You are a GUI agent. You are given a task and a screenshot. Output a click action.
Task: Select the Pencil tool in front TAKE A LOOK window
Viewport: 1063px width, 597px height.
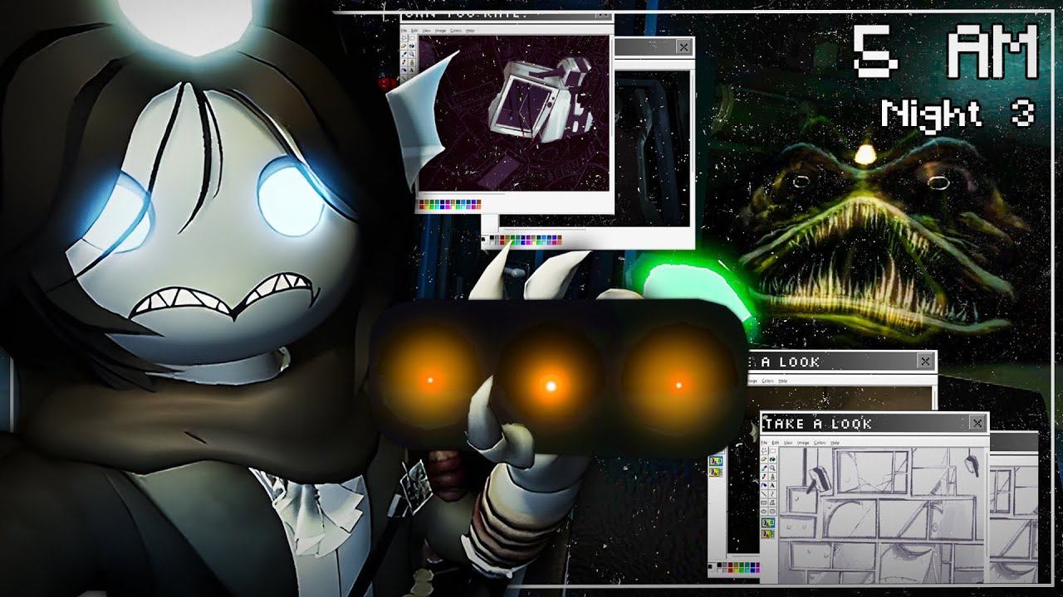pos(764,476)
